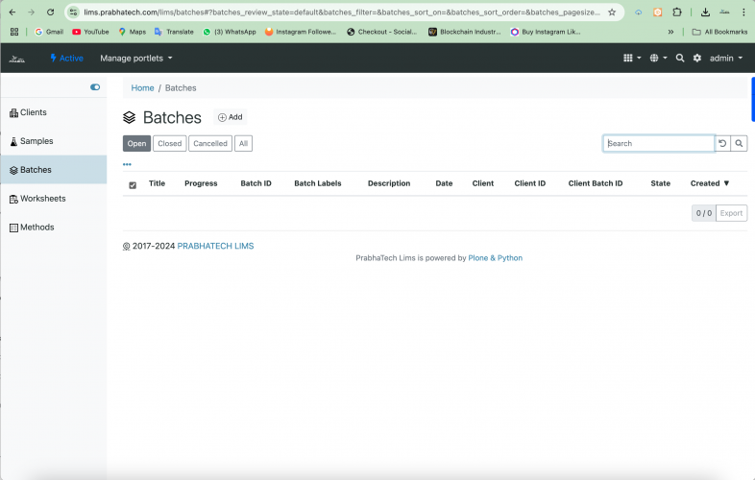
Task: Click the Client Batch ID column header
Action: pos(596,183)
